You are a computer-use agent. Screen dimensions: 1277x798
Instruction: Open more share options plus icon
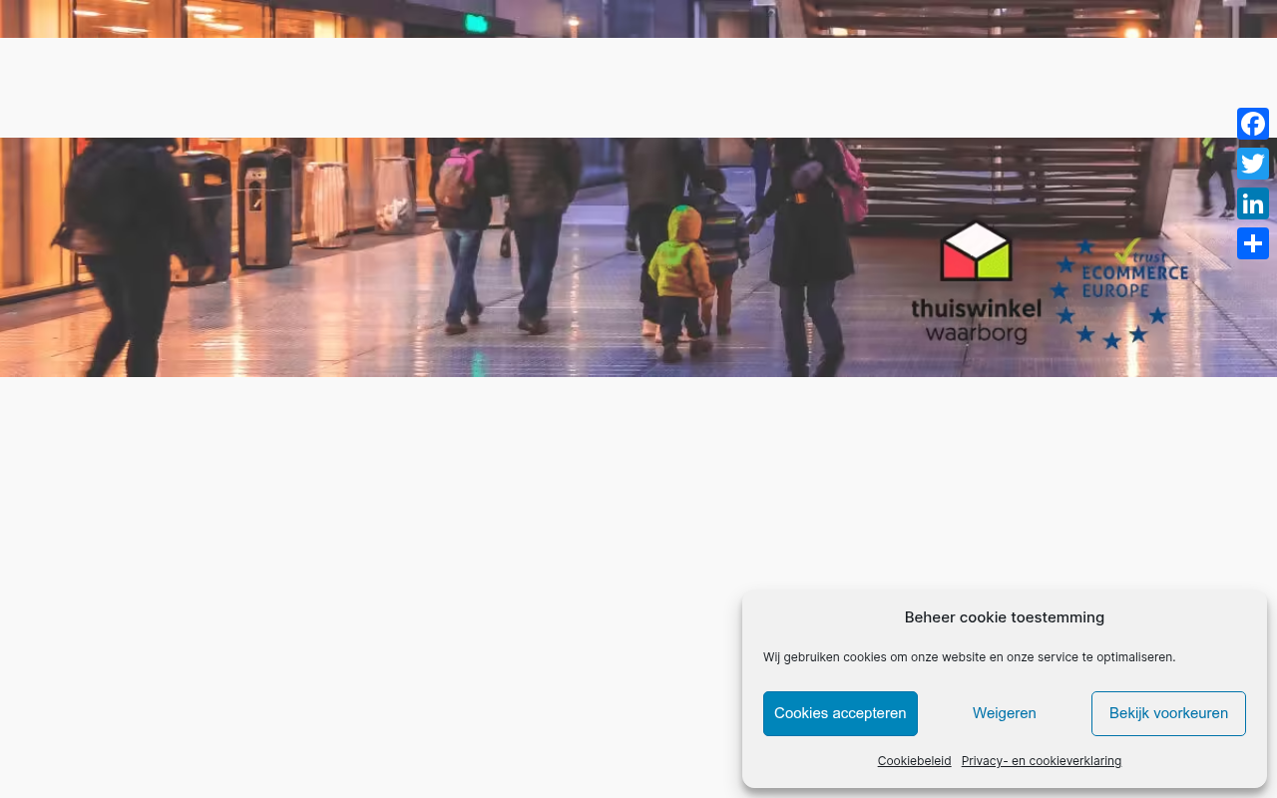1253,243
